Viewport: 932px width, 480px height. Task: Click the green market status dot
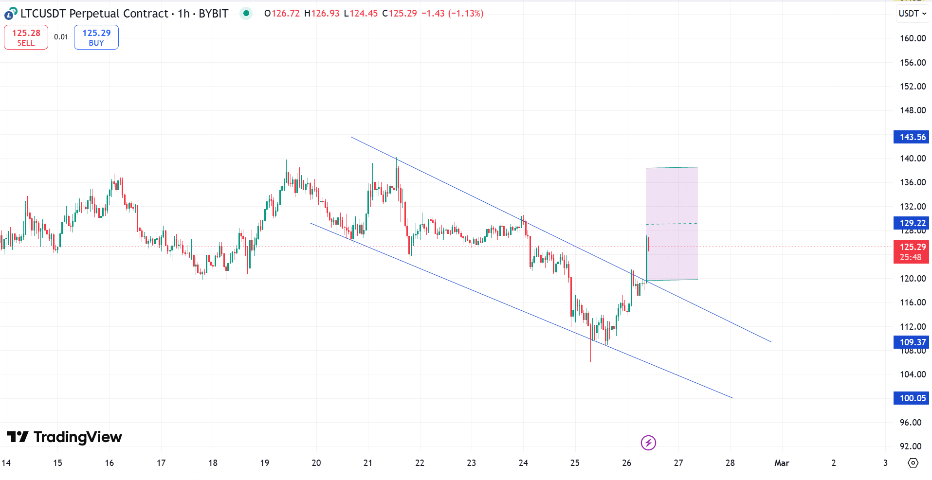click(x=246, y=13)
